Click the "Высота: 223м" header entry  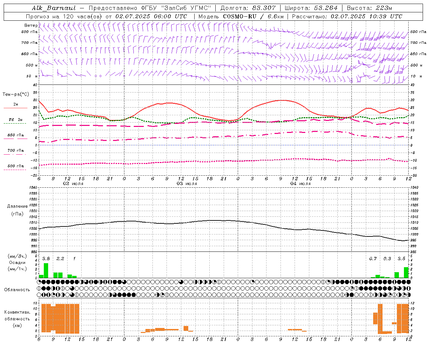(369, 8)
